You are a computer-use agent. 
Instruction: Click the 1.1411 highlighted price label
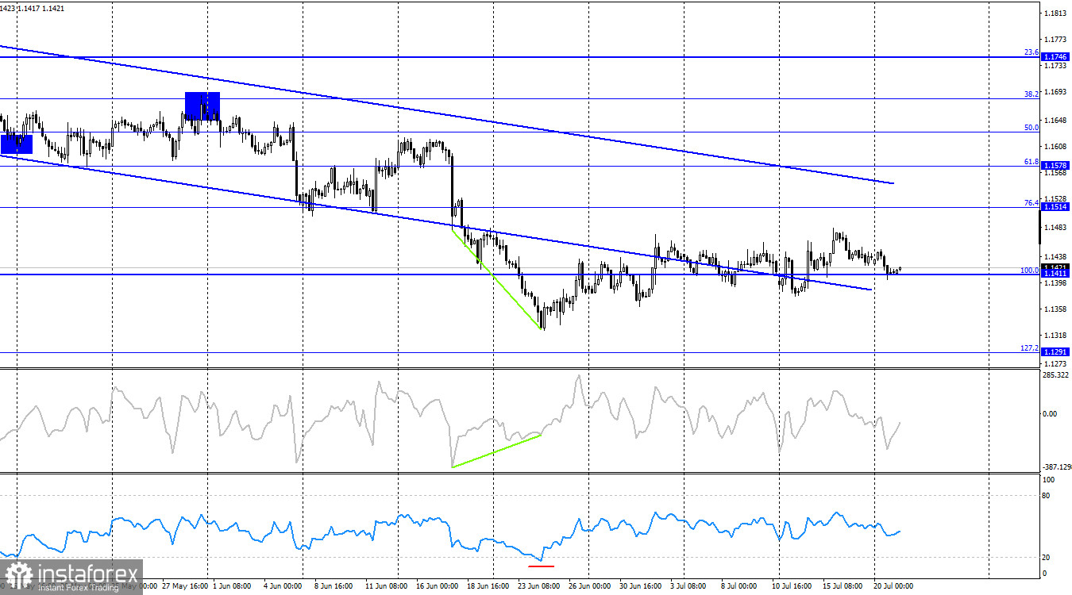click(x=1055, y=274)
